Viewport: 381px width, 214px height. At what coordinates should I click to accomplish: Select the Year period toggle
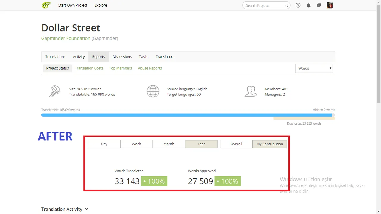coord(201,144)
